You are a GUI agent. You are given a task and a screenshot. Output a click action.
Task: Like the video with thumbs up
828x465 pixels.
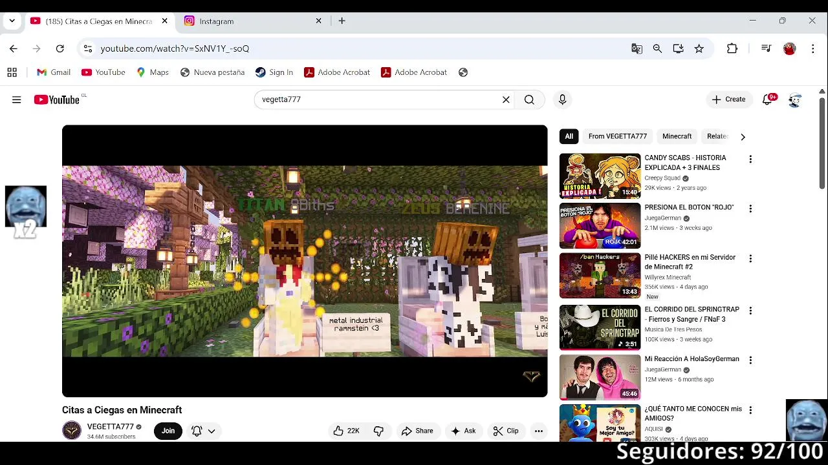pyautogui.click(x=346, y=431)
